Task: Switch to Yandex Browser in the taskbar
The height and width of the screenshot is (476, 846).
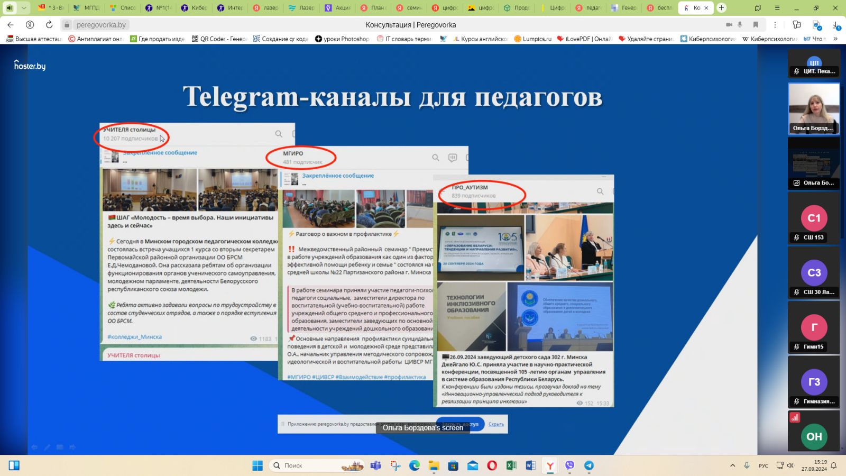Action: 550,465
